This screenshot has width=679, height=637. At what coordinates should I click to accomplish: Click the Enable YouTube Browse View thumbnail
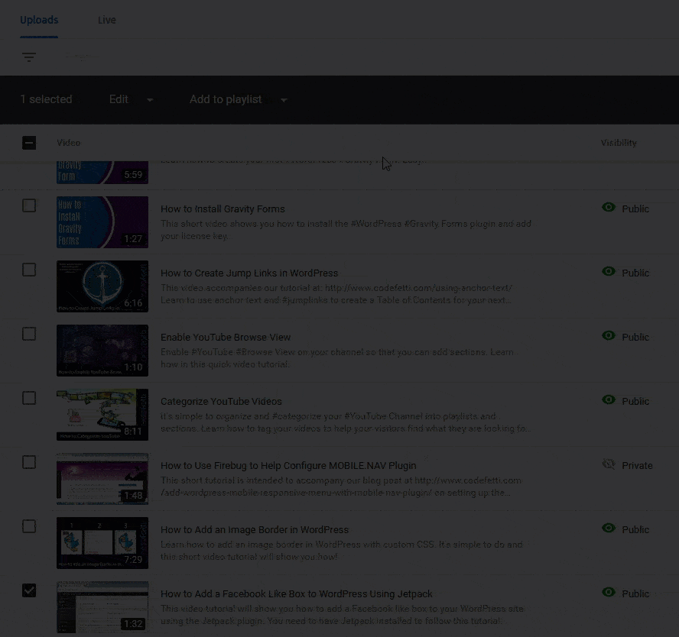pos(102,351)
